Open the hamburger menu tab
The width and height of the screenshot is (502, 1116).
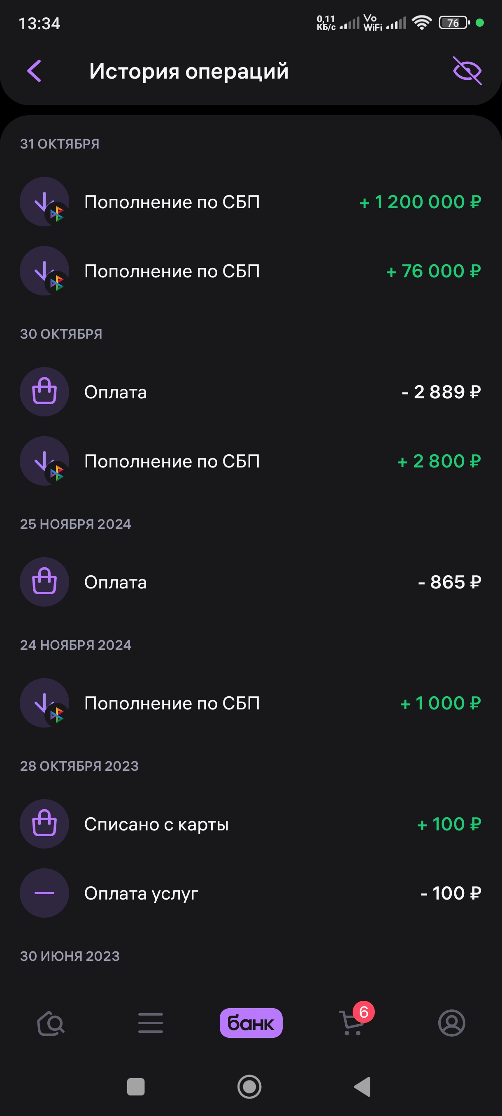[x=150, y=1023]
